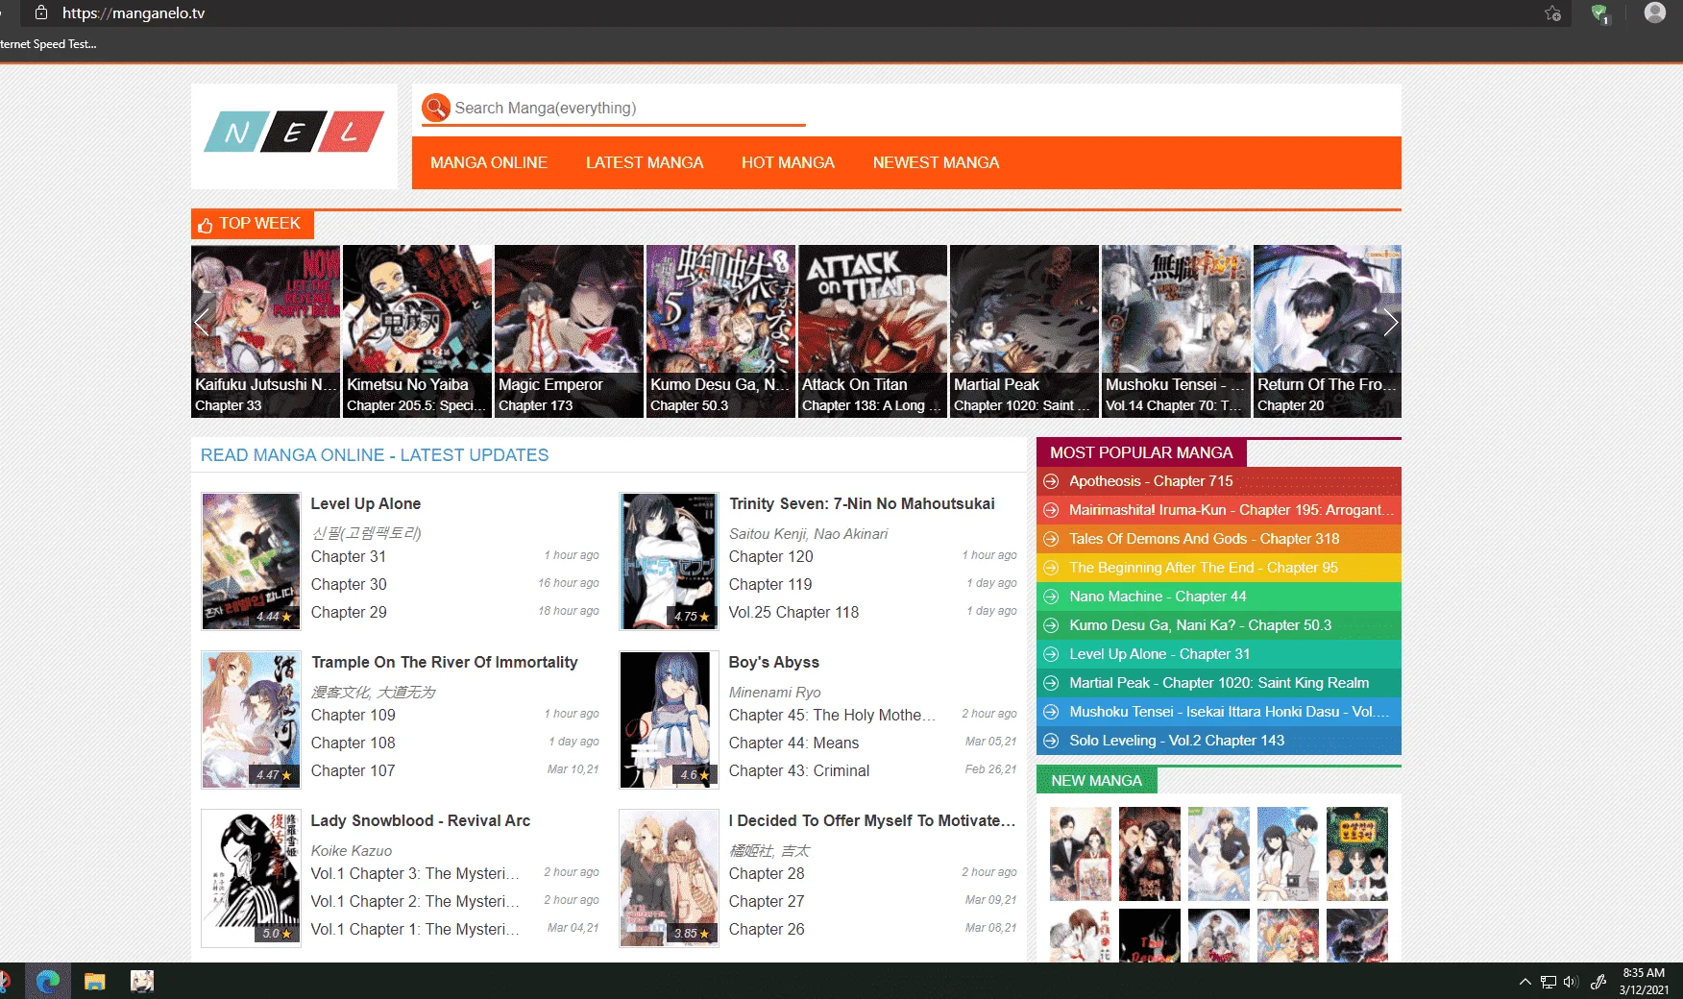Open Trample On The River Of Immortality title
The image size is (1683, 999).
tap(445, 662)
